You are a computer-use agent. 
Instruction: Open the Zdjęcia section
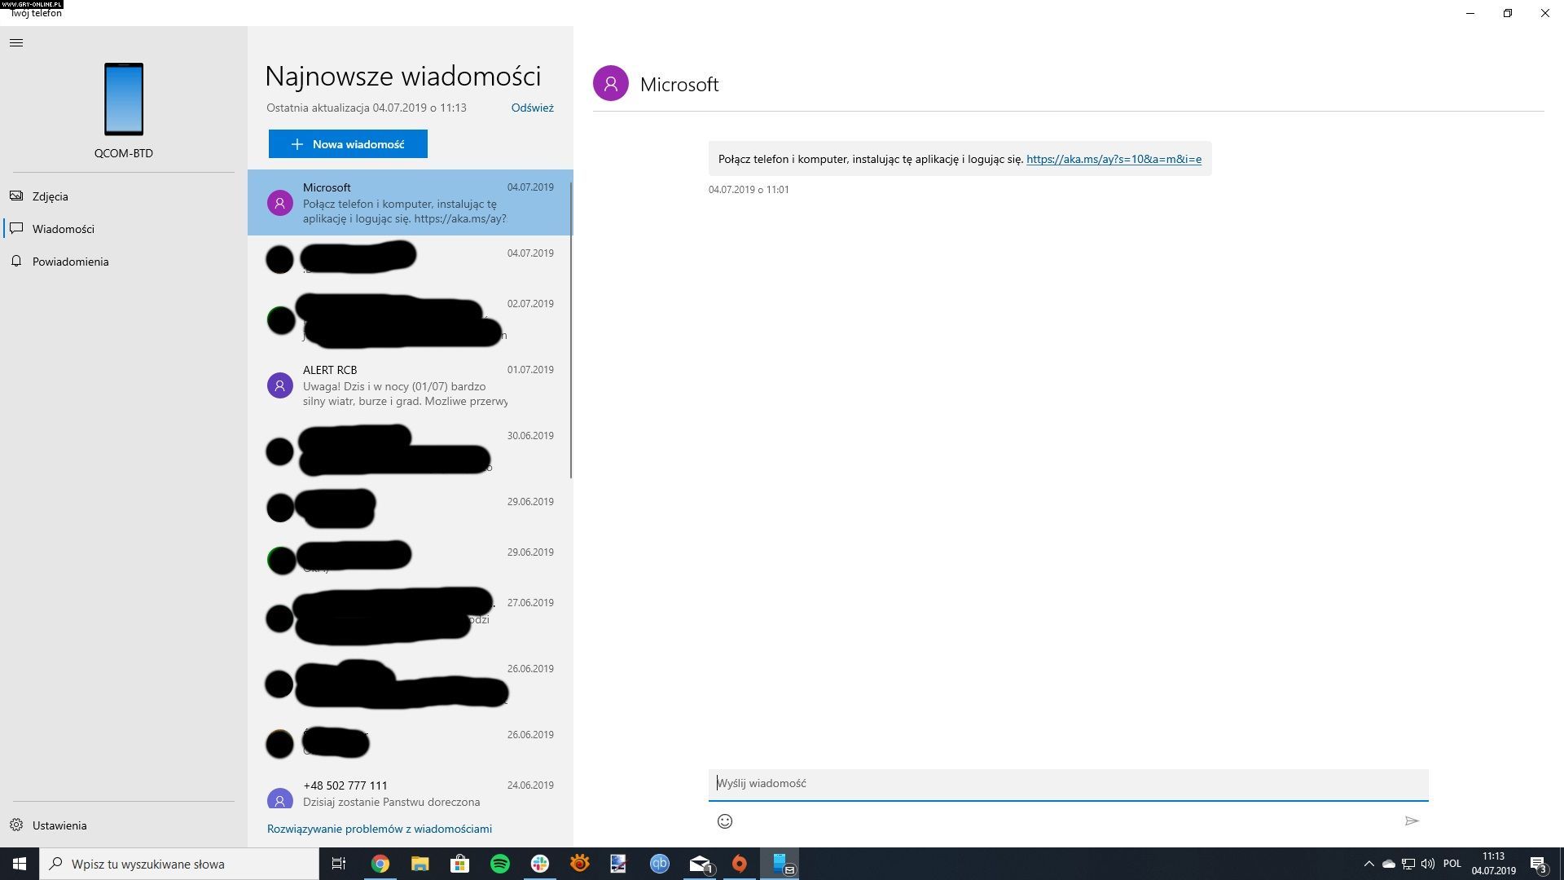(x=51, y=196)
